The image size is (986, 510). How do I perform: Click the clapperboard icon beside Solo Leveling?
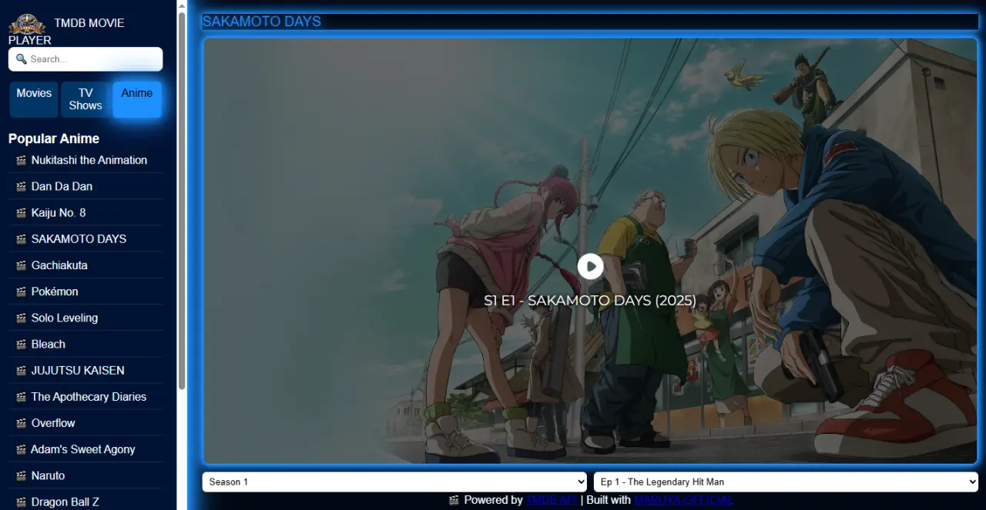tap(22, 318)
